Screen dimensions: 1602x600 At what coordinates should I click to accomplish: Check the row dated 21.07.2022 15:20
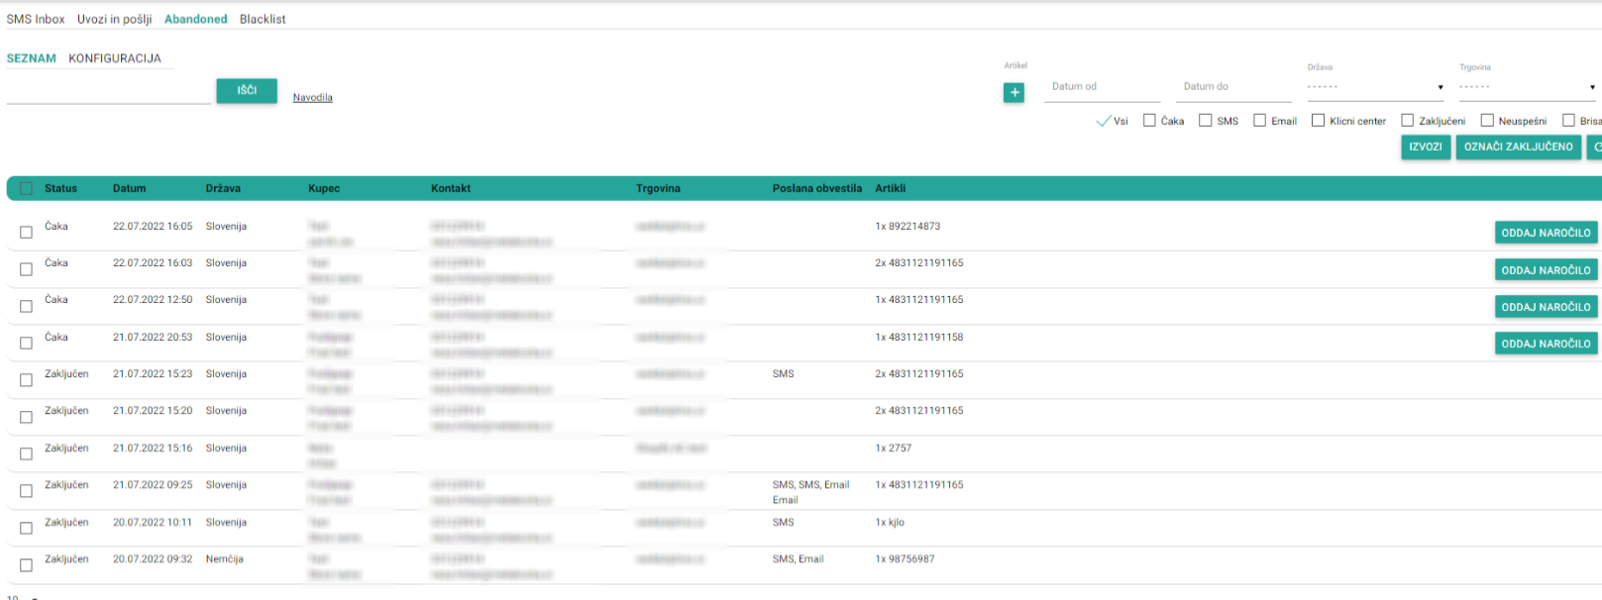pos(26,417)
